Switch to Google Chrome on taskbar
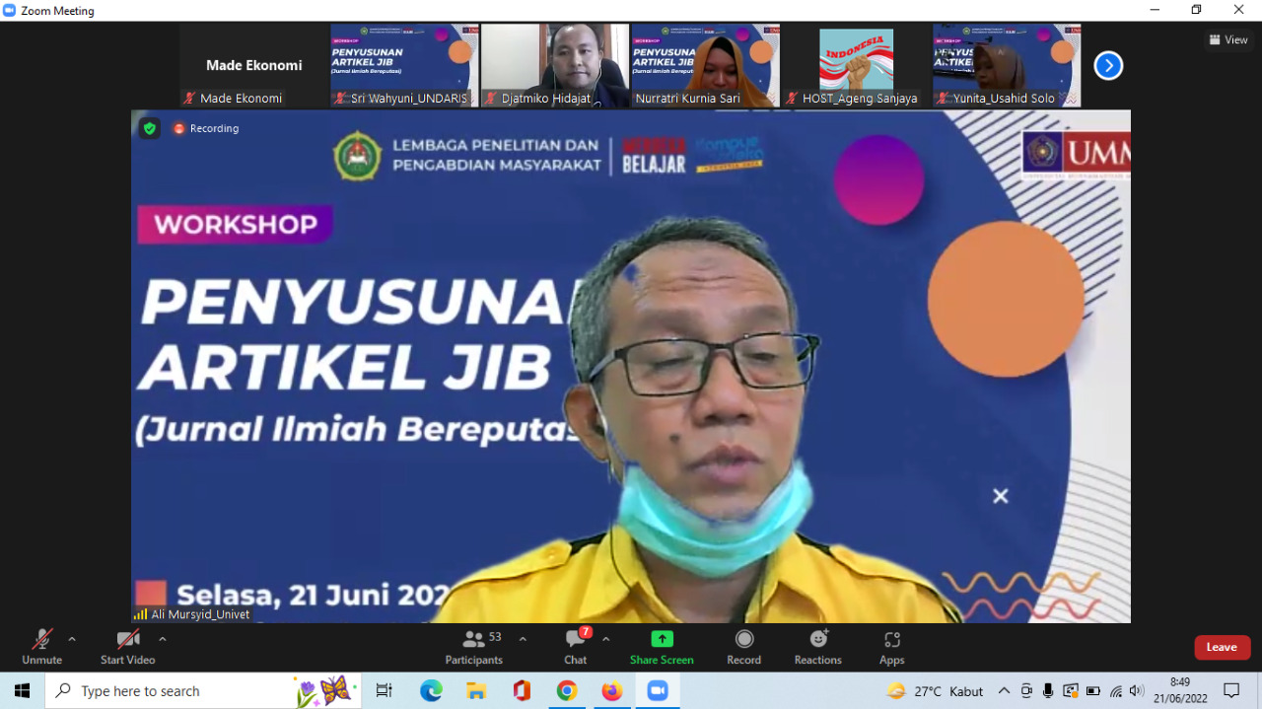The image size is (1262, 709). tap(567, 691)
